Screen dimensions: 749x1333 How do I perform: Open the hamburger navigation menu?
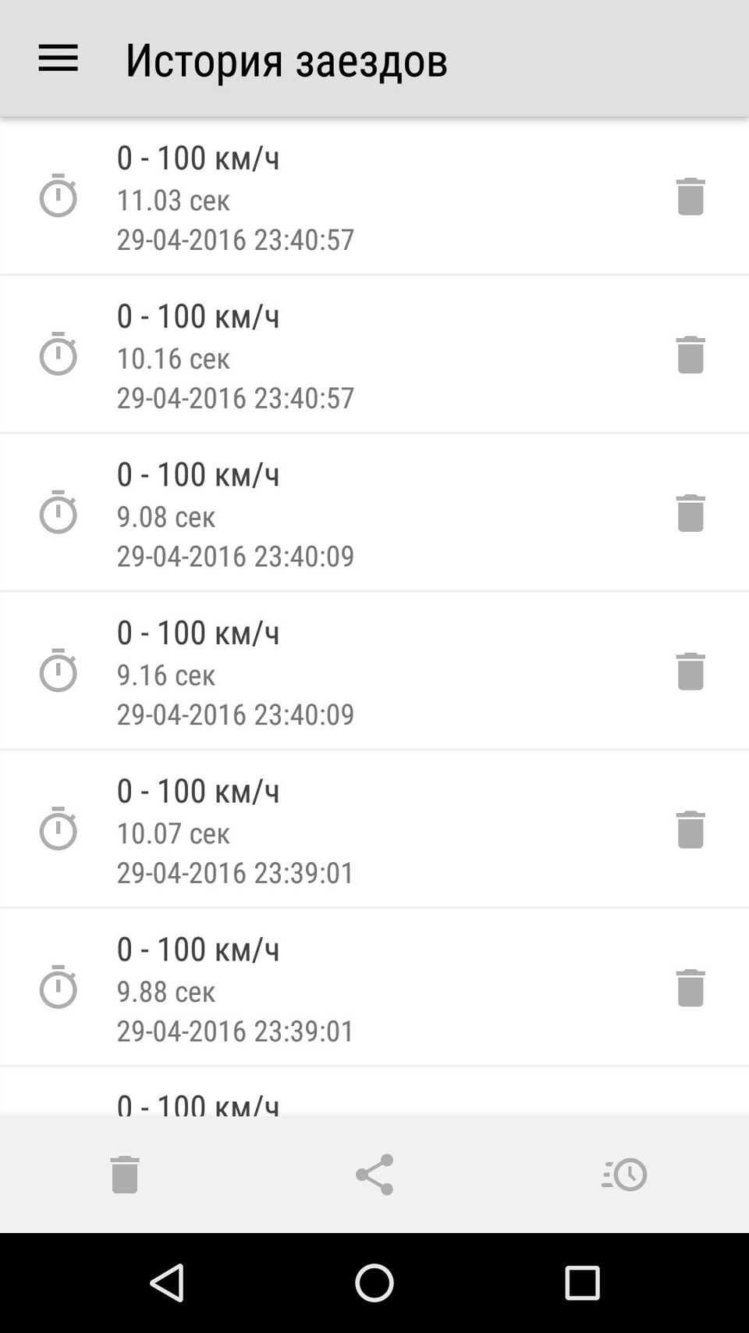[58, 59]
